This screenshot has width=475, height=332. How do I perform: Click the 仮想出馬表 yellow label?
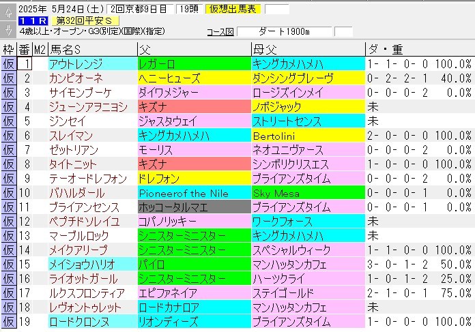232,9
